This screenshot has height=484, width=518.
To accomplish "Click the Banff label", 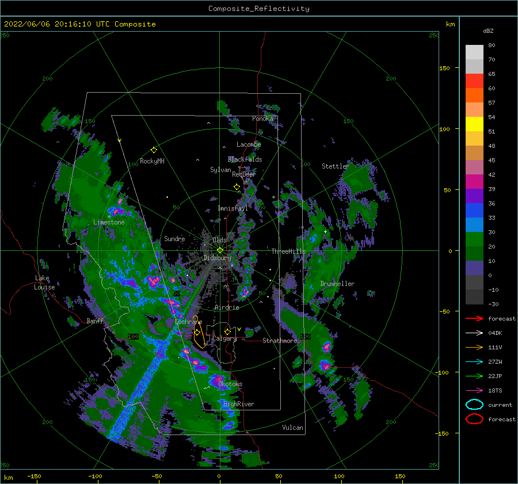I will pos(95,321).
